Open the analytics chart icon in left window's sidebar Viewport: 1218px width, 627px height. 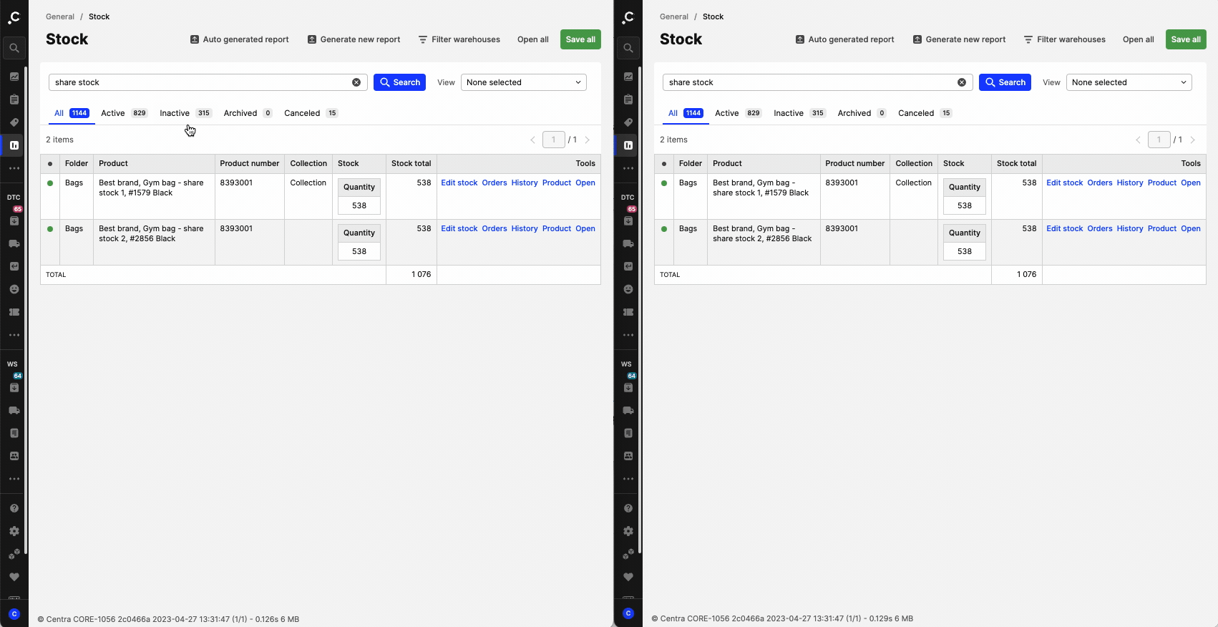[14, 77]
